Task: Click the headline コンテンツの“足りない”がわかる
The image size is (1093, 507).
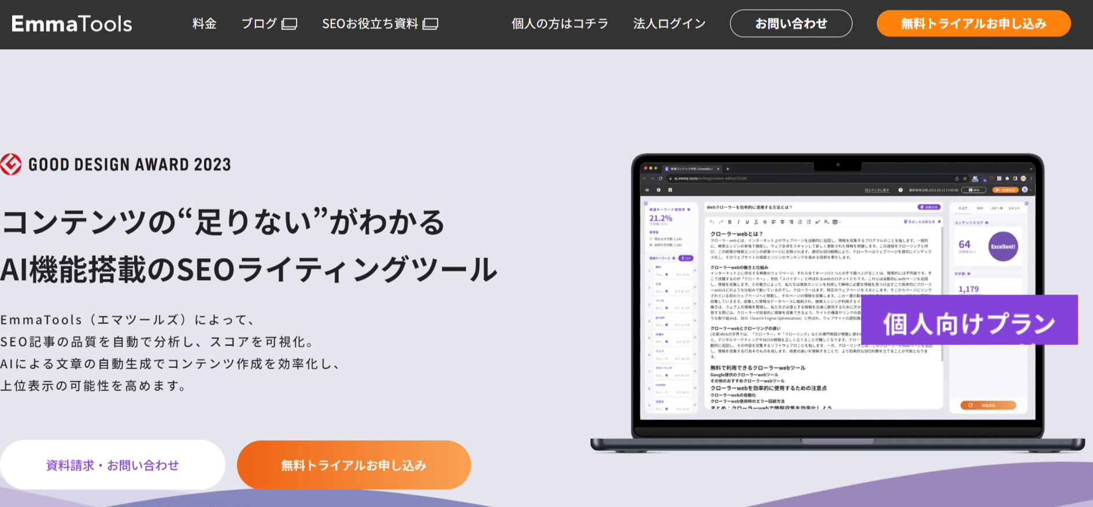Action: [x=224, y=222]
